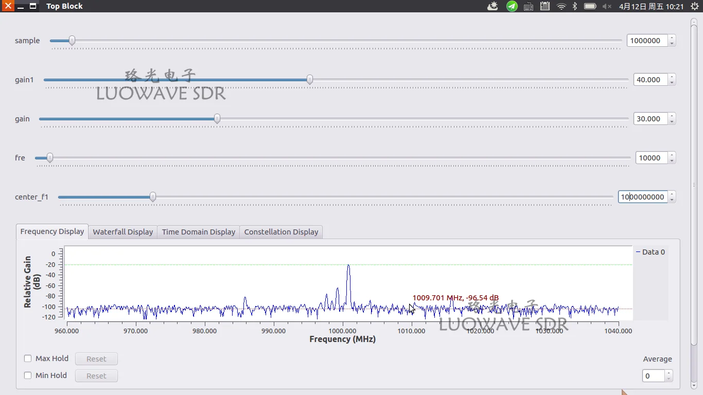
Task: Decrement the gain spinner arrow
Action: [x=672, y=121]
